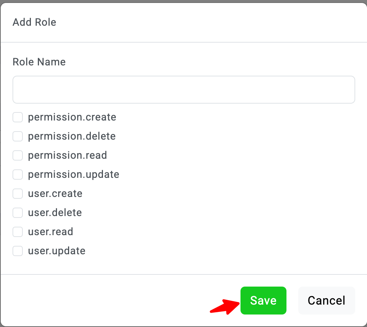Click the Role Name input field
The height and width of the screenshot is (327, 367).
pyautogui.click(x=183, y=90)
